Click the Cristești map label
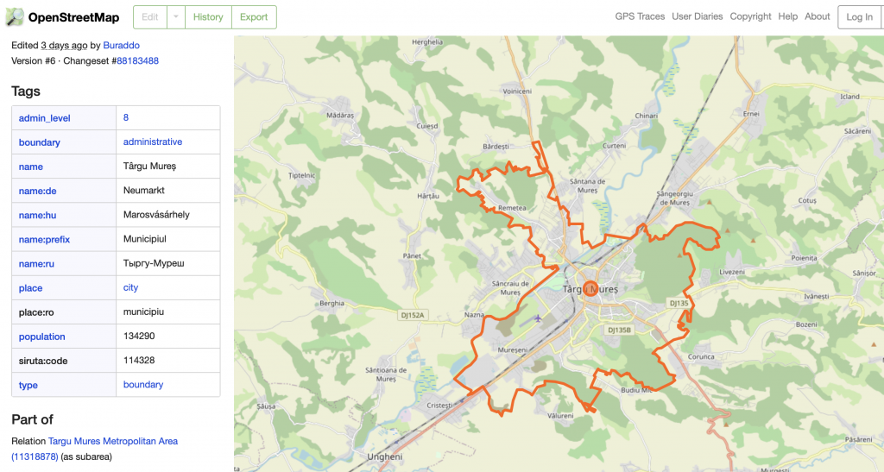Screen dimensions: 884x472 click(x=439, y=406)
